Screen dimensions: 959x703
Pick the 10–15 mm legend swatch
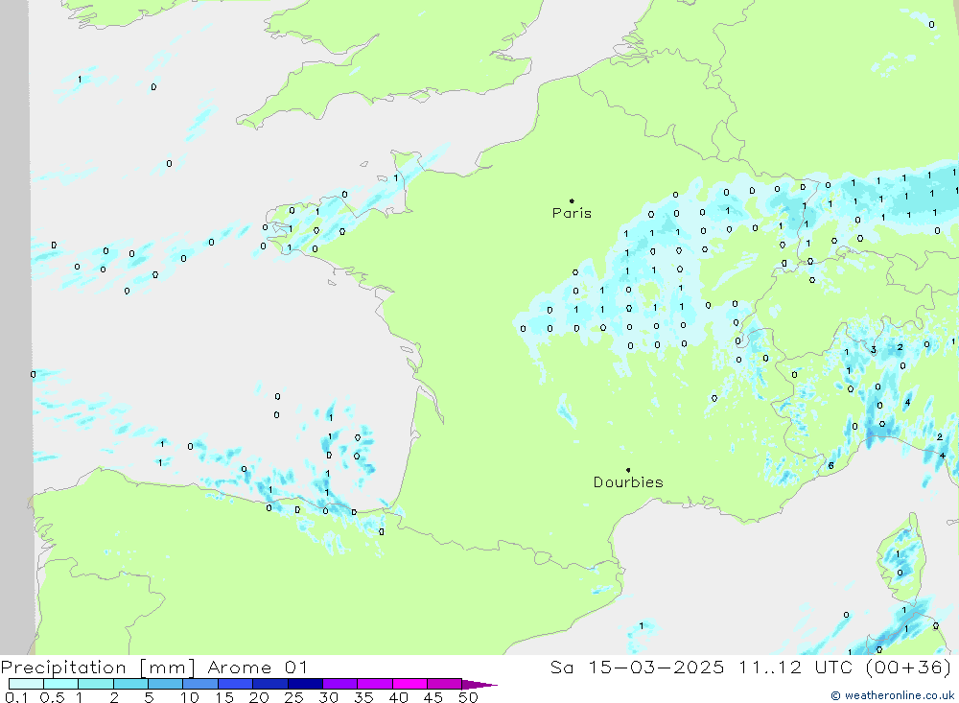[x=200, y=684]
